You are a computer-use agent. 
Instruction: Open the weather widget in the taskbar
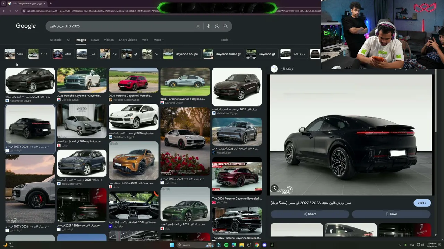pyautogui.click(x=8, y=245)
